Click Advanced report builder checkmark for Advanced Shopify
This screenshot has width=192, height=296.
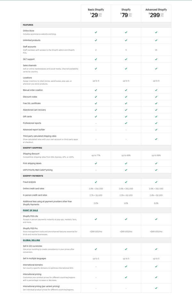[x=156, y=130]
